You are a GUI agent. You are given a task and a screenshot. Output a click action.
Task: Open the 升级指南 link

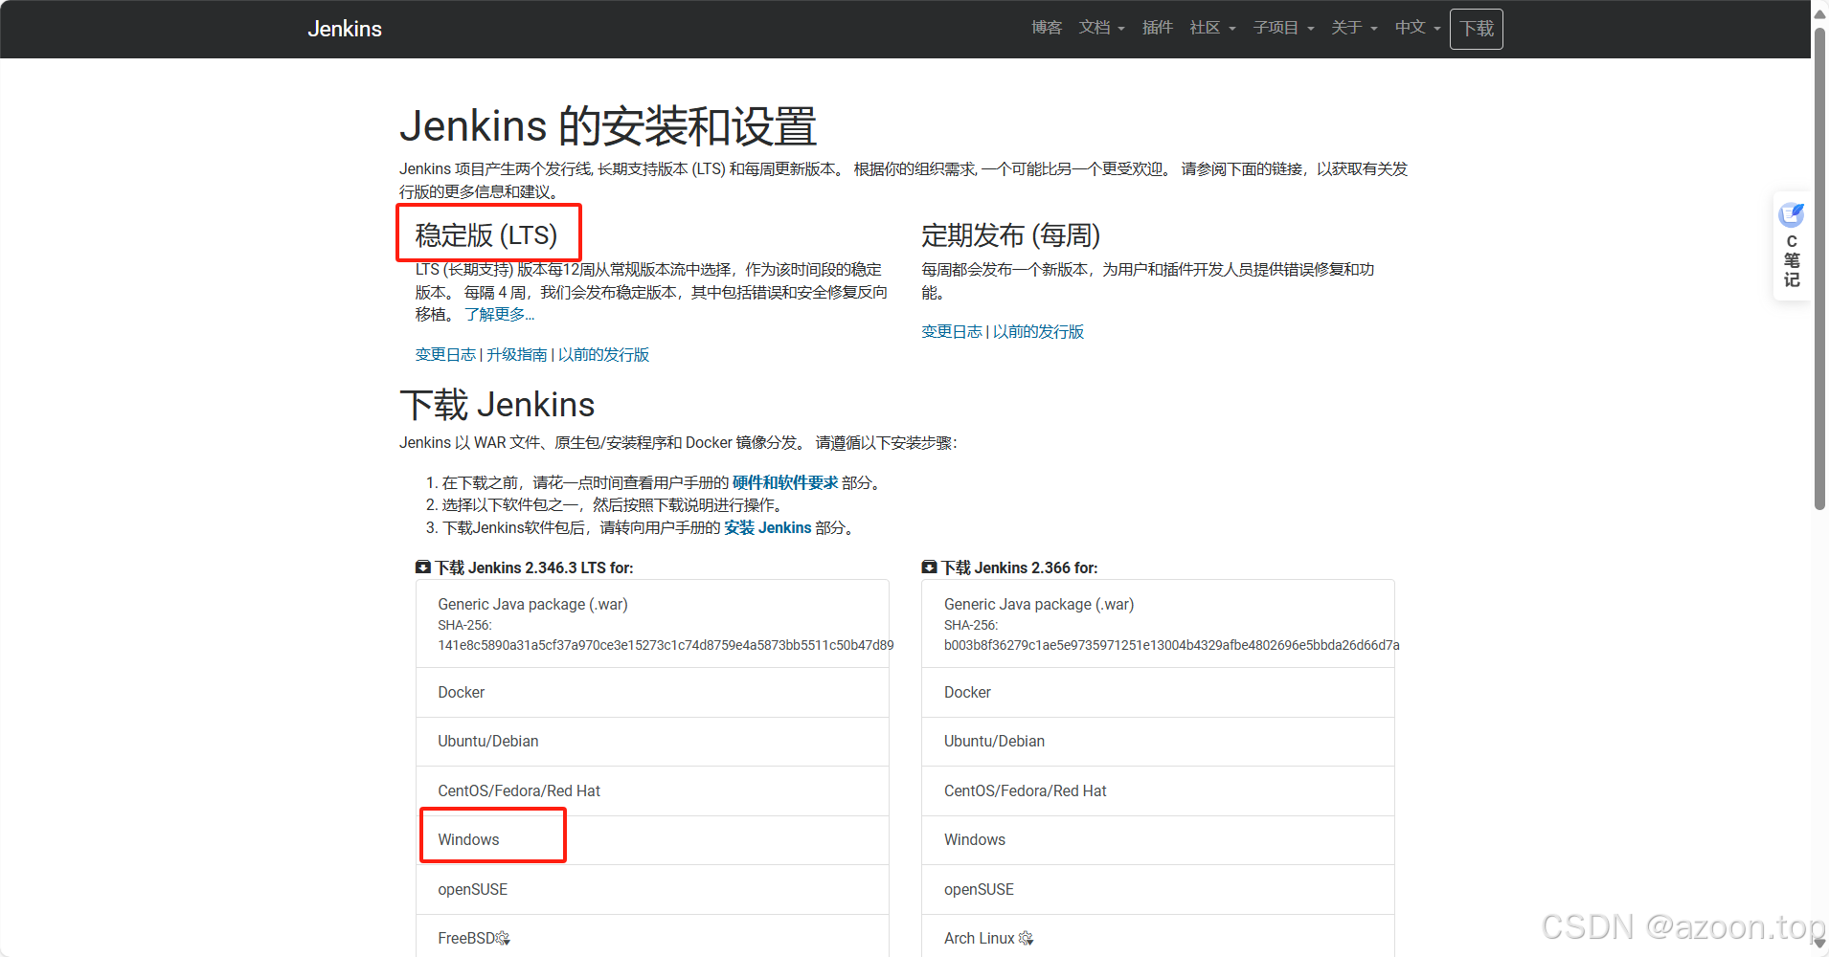(x=516, y=354)
